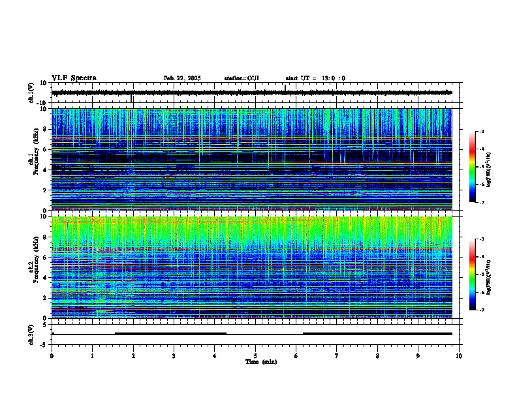Image resolution: width=517 pixels, height=399 pixels.
Task: Click the "-7" tick on ch.1 colorbar
Action: [x=482, y=202]
